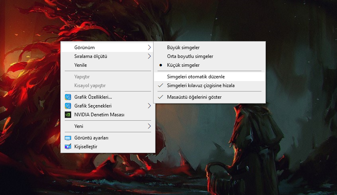Viewport: 337px width, 195px height.
Task: Click the greyed-out Kısayol yapıştır entry
Action: (108, 86)
